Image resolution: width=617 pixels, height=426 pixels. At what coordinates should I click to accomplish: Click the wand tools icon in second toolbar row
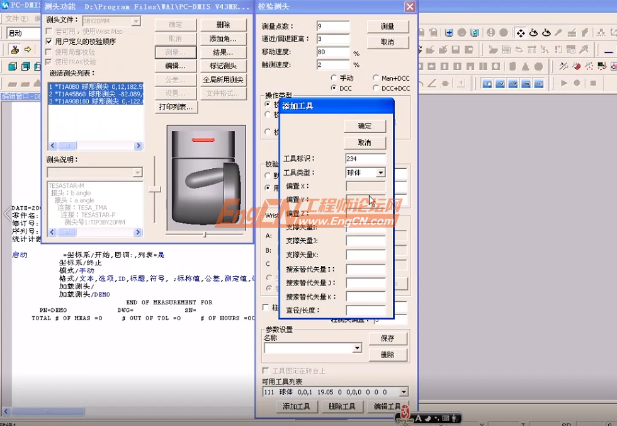coord(584,50)
